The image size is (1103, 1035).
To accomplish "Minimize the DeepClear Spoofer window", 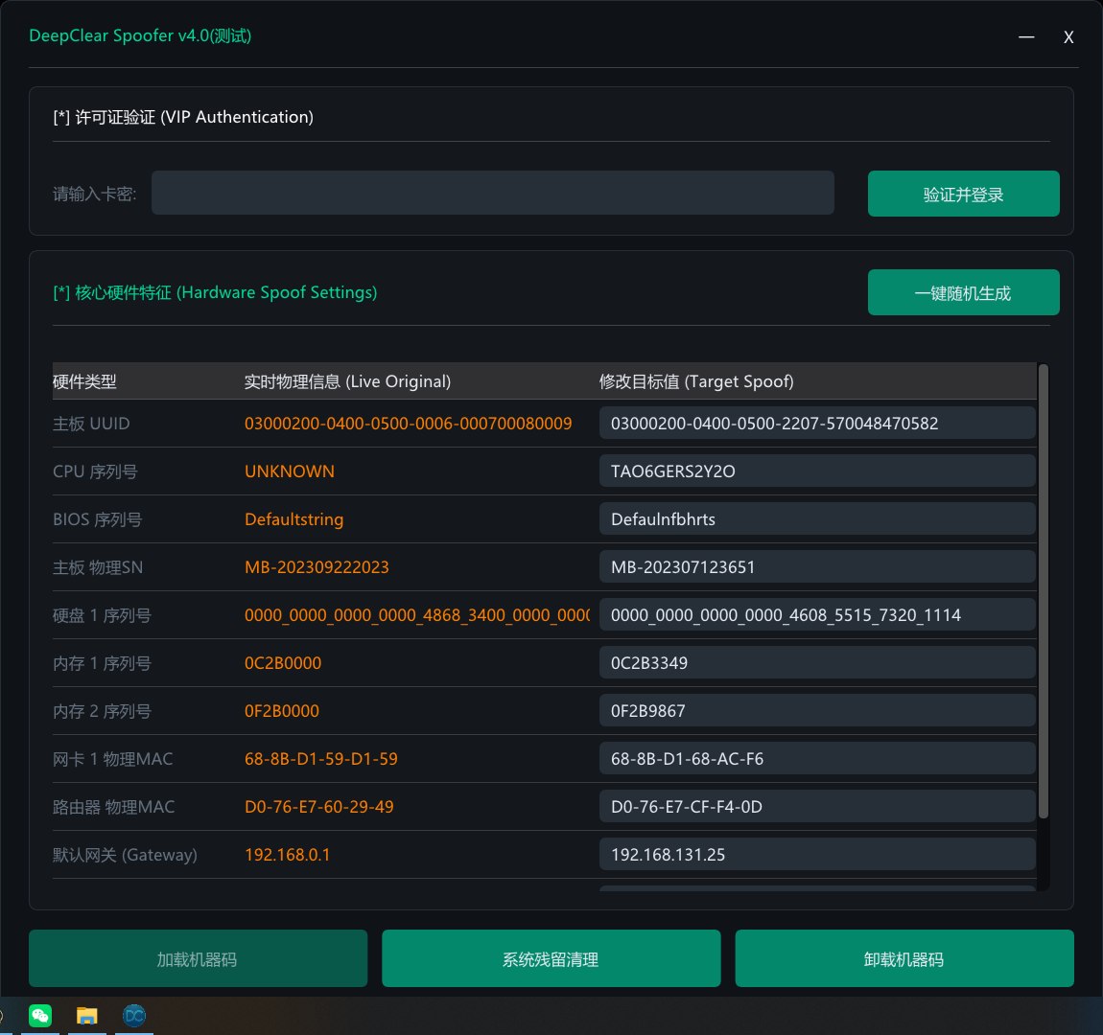I will (1025, 36).
